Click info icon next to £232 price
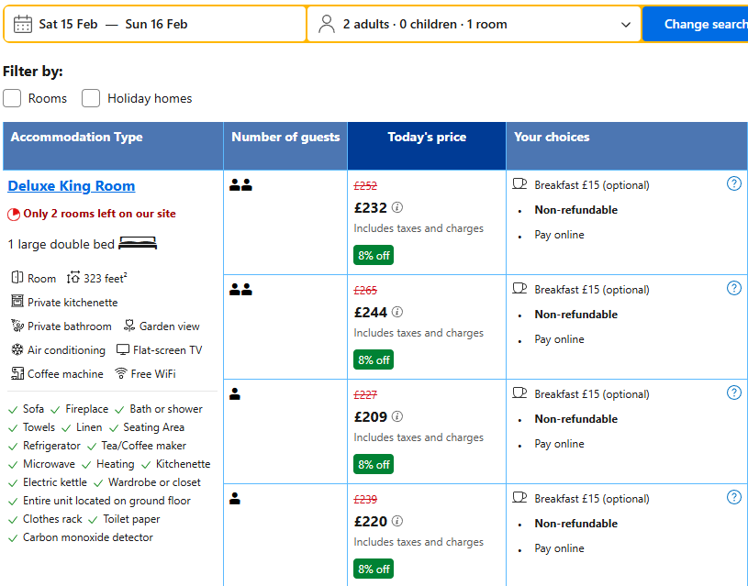748x586 pixels. click(397, 207)
